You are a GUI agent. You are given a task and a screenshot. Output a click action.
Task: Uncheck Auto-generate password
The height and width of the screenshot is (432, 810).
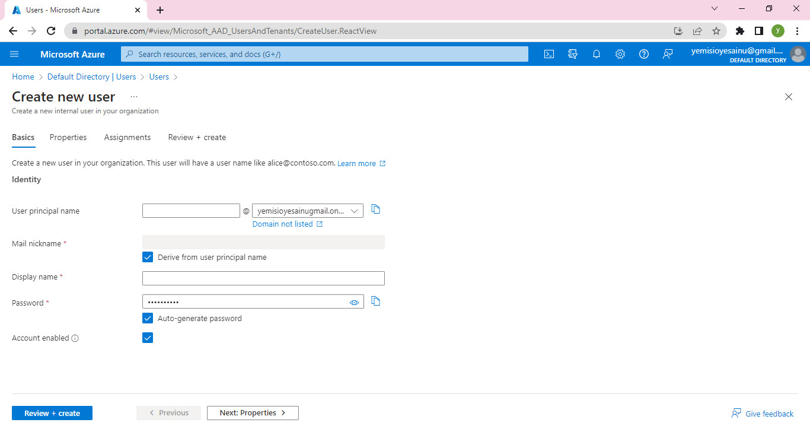click(148, 319)
